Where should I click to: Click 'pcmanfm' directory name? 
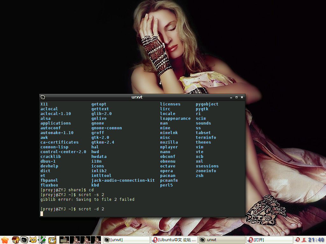point(169,180)
